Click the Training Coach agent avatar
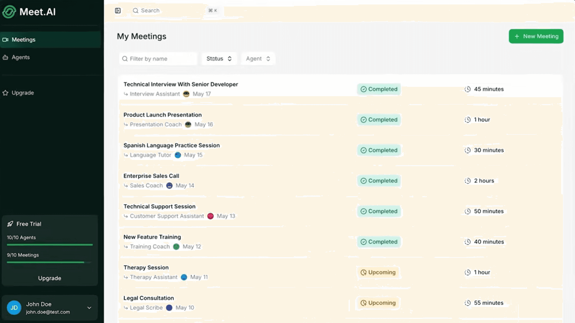Screen dimensions: 575x323 pyautogui.click(x=176, y=246)
